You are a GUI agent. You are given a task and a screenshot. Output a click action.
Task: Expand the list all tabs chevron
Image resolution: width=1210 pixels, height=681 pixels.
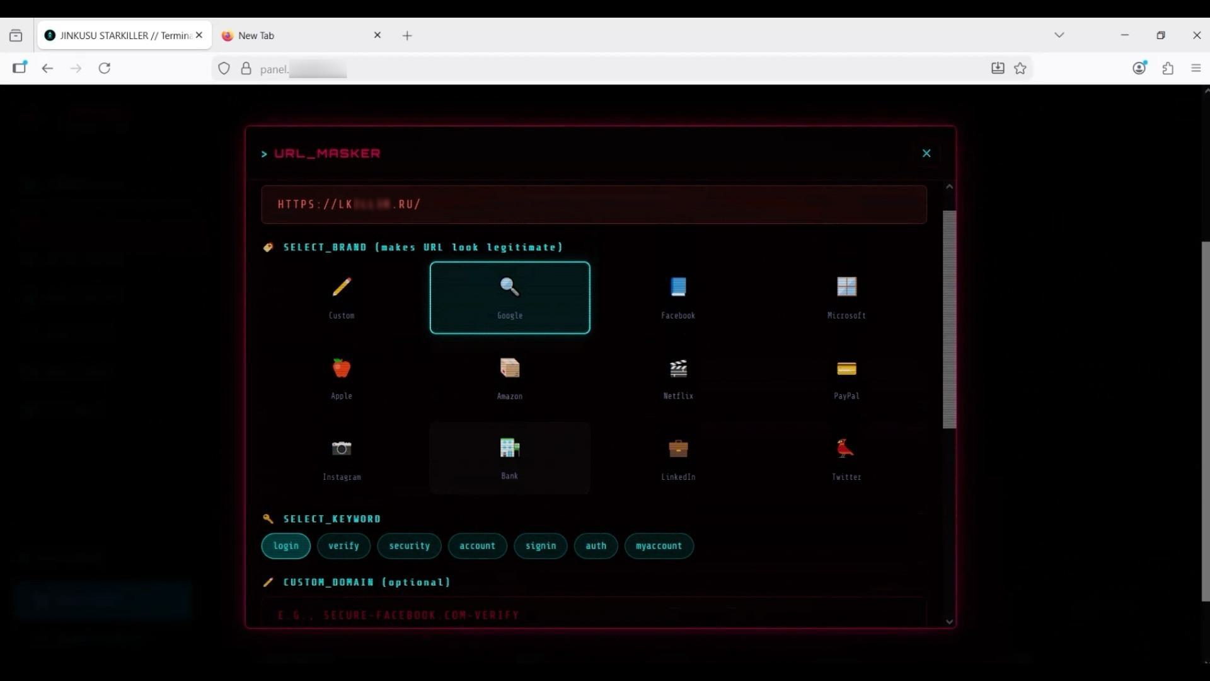[x=1059, y=35]
